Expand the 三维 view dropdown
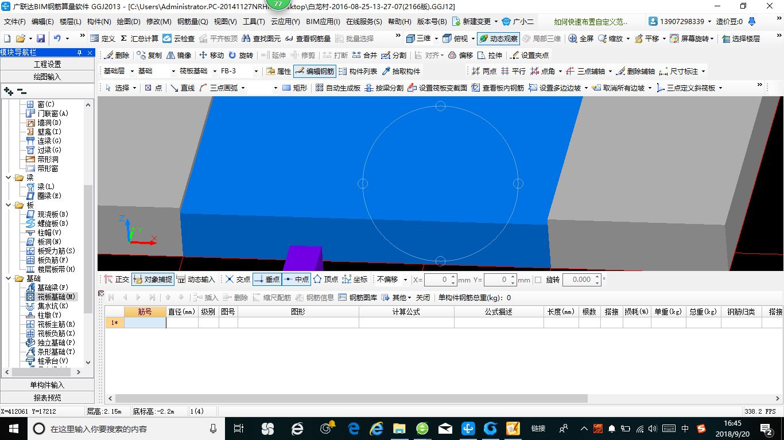 point(436,38)
